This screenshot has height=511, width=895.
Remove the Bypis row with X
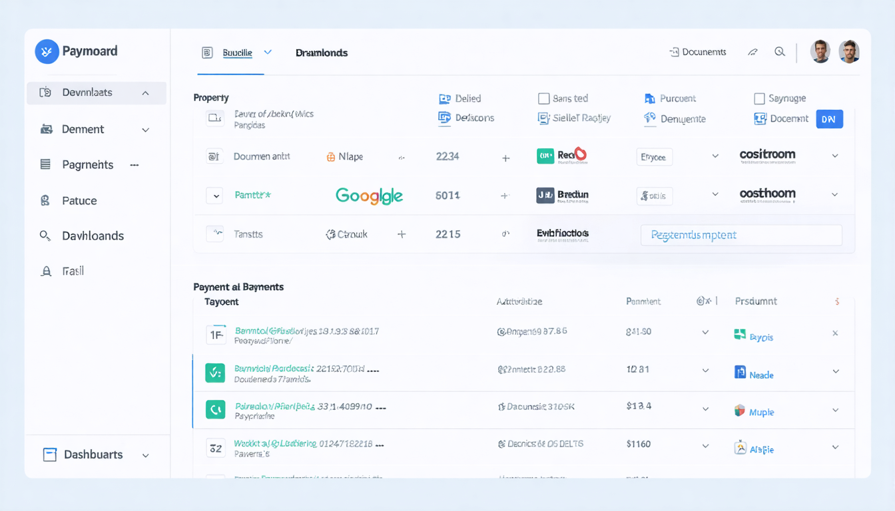click(x=835, y=333)
